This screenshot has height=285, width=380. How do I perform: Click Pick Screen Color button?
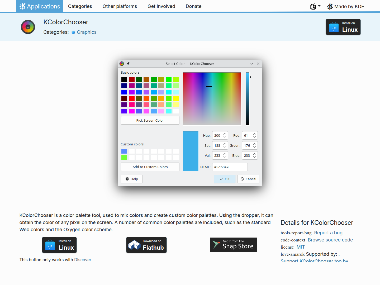[x=150, y=120]
